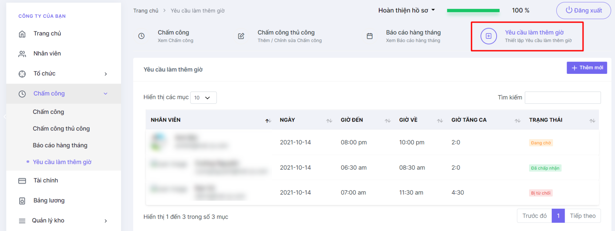Screen dimensions: 615x231
Task: Open the Hiển thị các mục dropdown
Action: pyautogui.click(x=203, y=97)
